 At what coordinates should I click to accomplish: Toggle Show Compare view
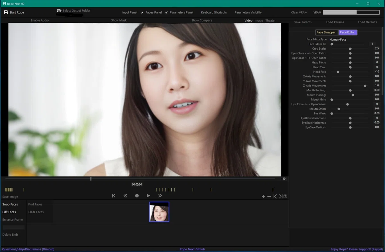pos(202,20)
